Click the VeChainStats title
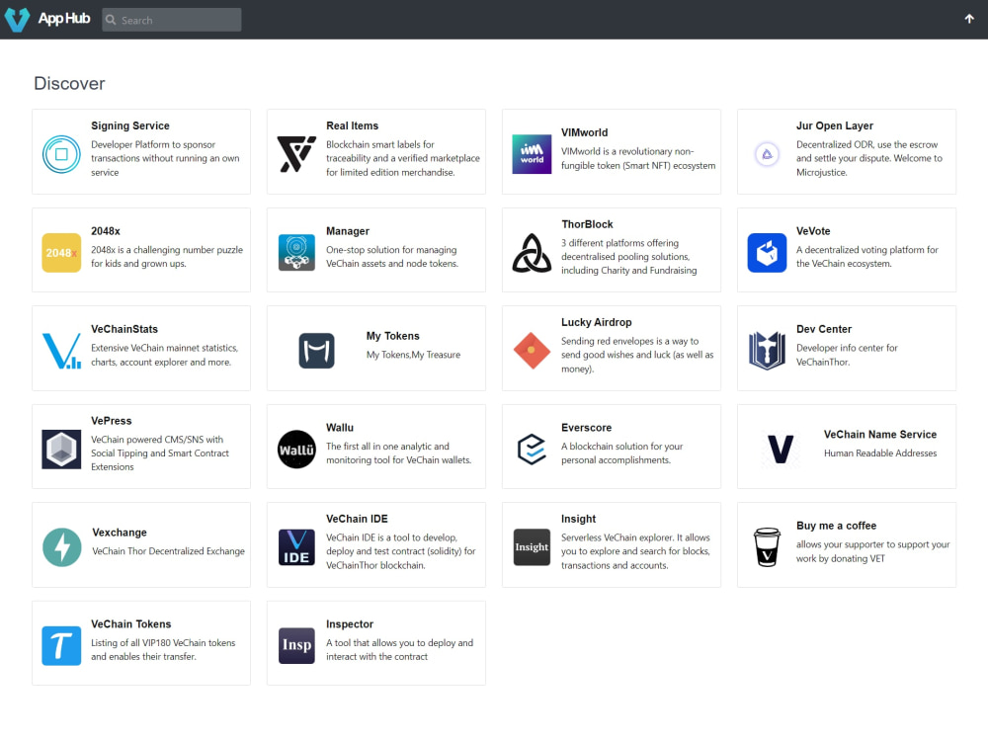The width and height of the screenshot is (988, 741). [124, 329]
